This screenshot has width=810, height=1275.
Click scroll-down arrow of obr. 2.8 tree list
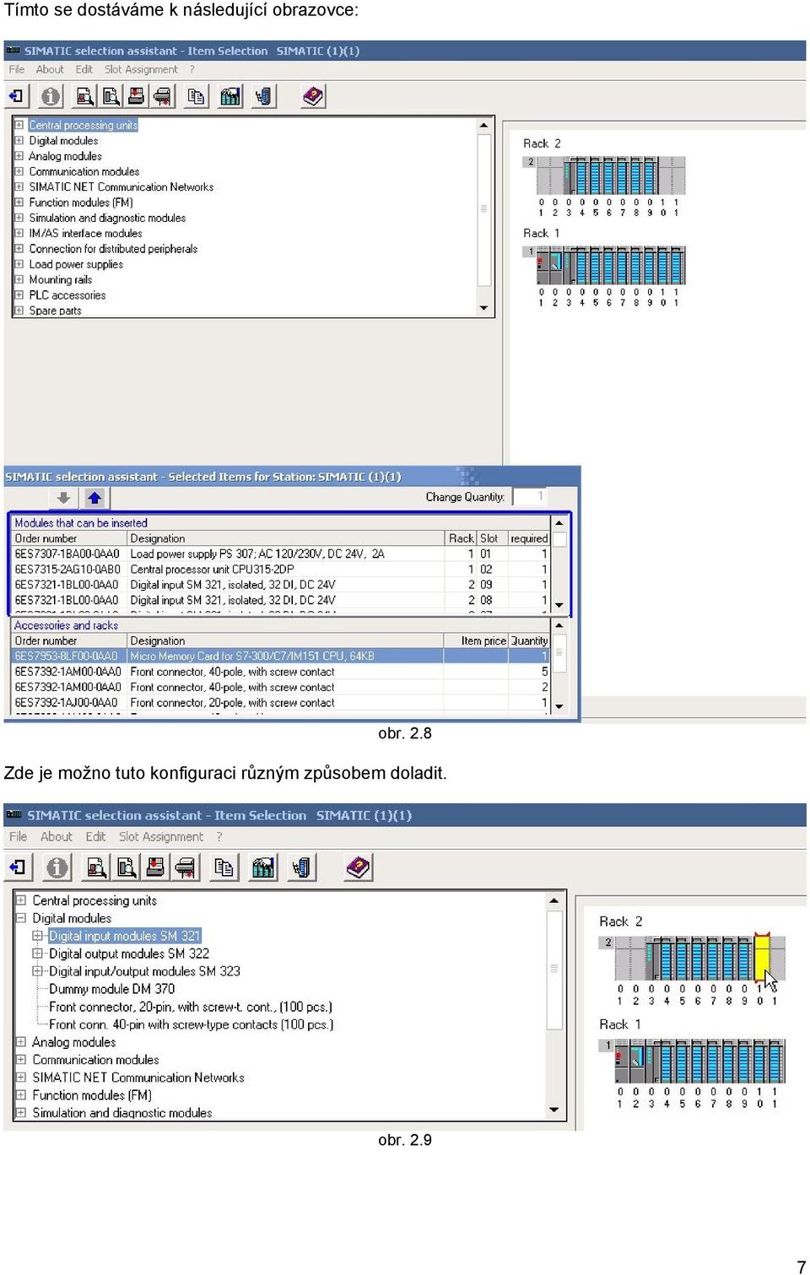click(x=484, y=308)
